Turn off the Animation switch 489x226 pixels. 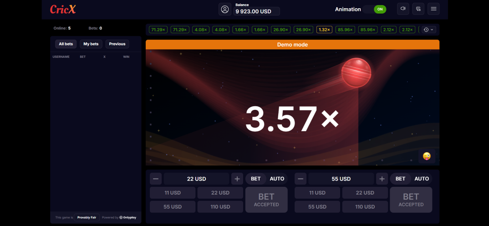tap(374, 9)
